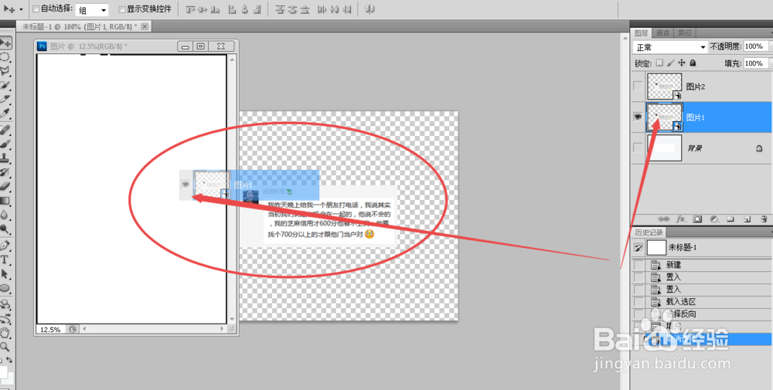The image size is (773, 390).
Task: Select the Polygonal Lasso tool
Action: pyautogui.click(x=5, y=71)
